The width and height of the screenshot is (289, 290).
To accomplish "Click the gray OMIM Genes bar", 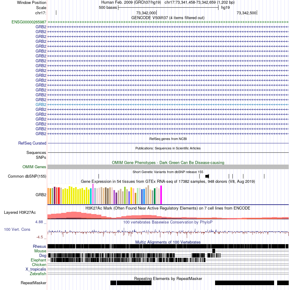I will pyautogui.click(x=168, y=167).
